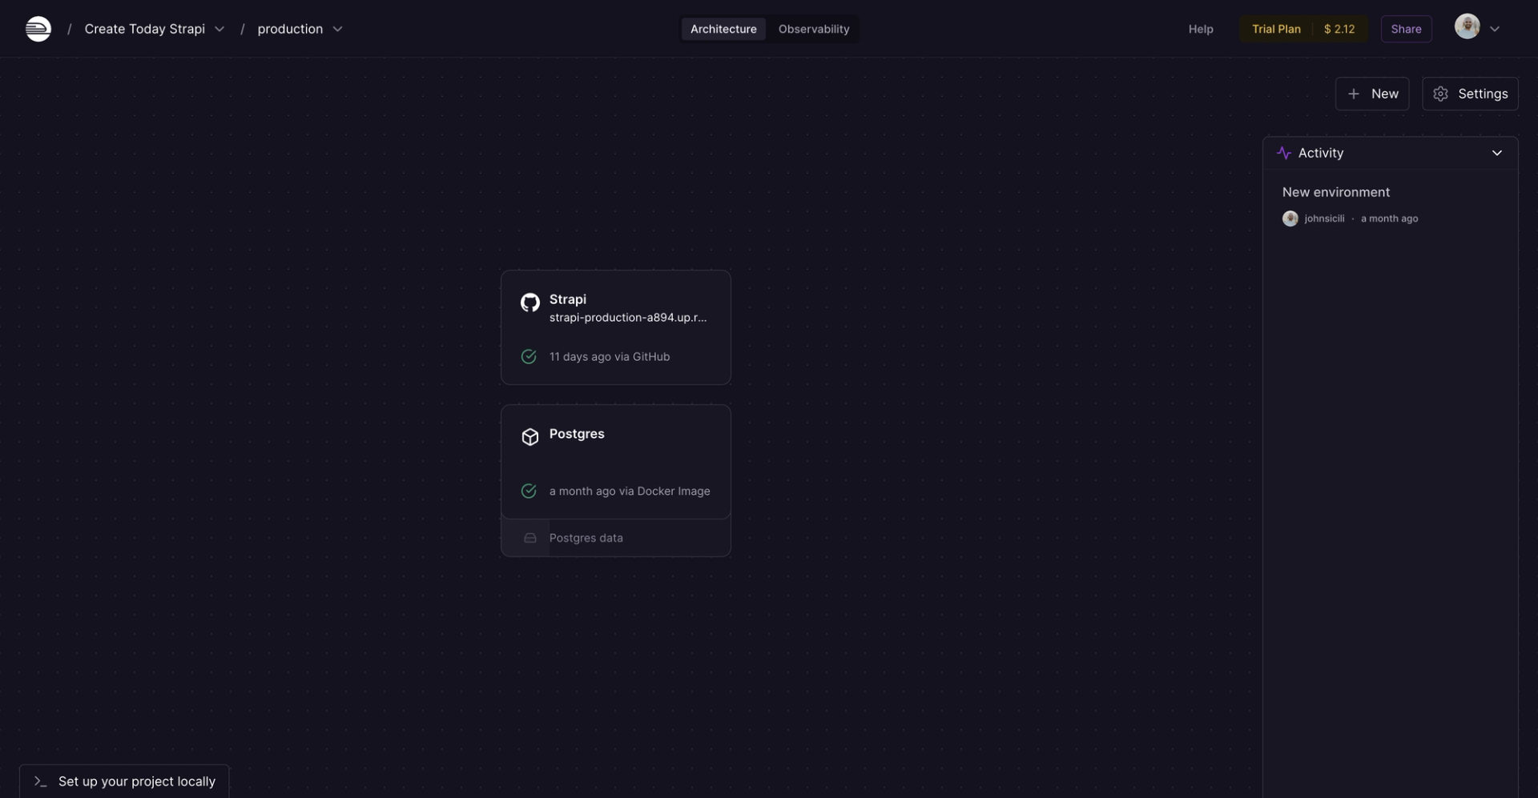Viewport: 1538px width, 798px height.
Task: Switch to the Observability tab
Action: (814, 29)
